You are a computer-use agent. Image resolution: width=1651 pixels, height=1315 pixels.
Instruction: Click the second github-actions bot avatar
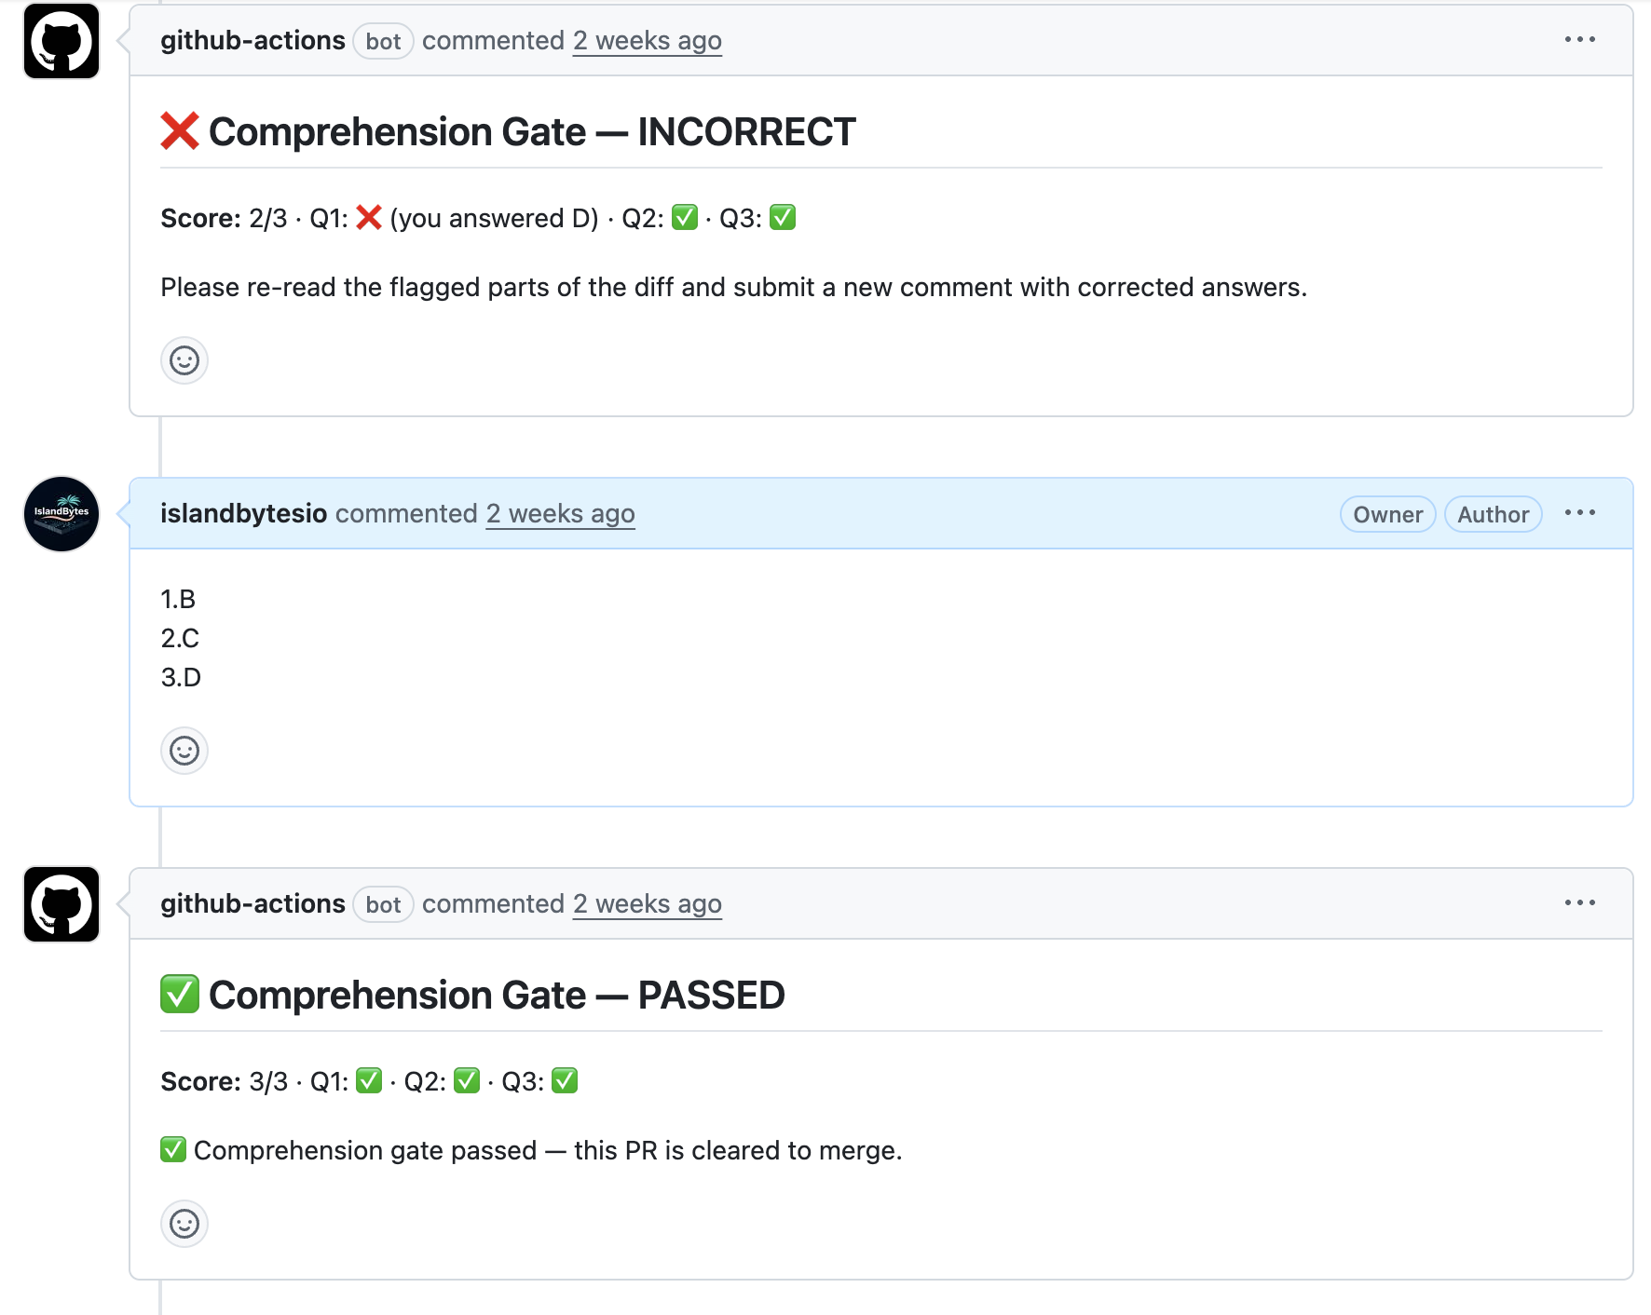[x=60, y=904]
